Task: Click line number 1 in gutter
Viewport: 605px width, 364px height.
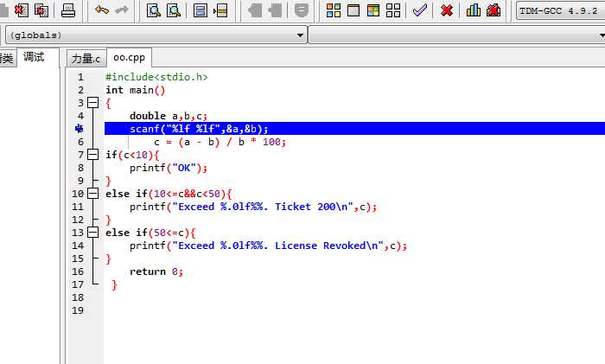Action: tap(80, 77)
